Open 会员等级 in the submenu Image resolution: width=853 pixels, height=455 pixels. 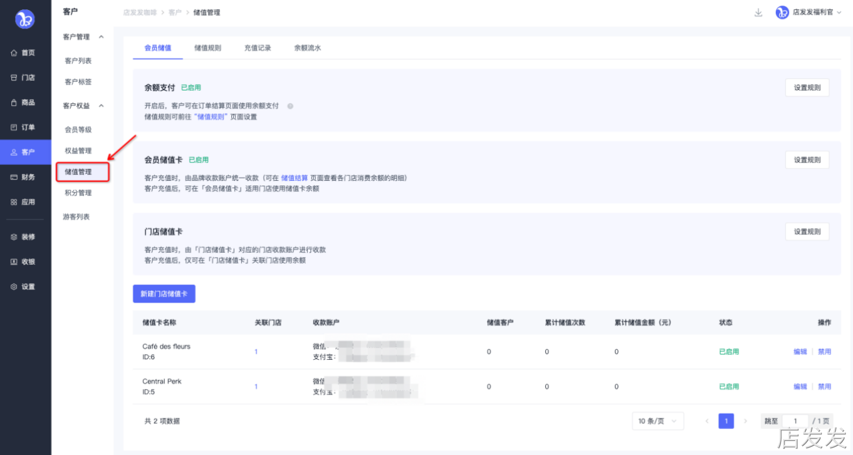[x=78, y=130]
